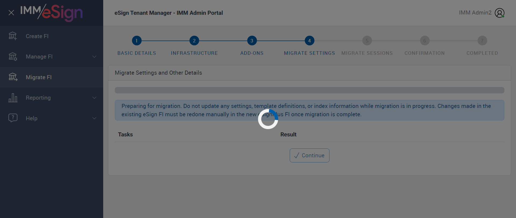Go to step 2 circle

tap(194, 41)
